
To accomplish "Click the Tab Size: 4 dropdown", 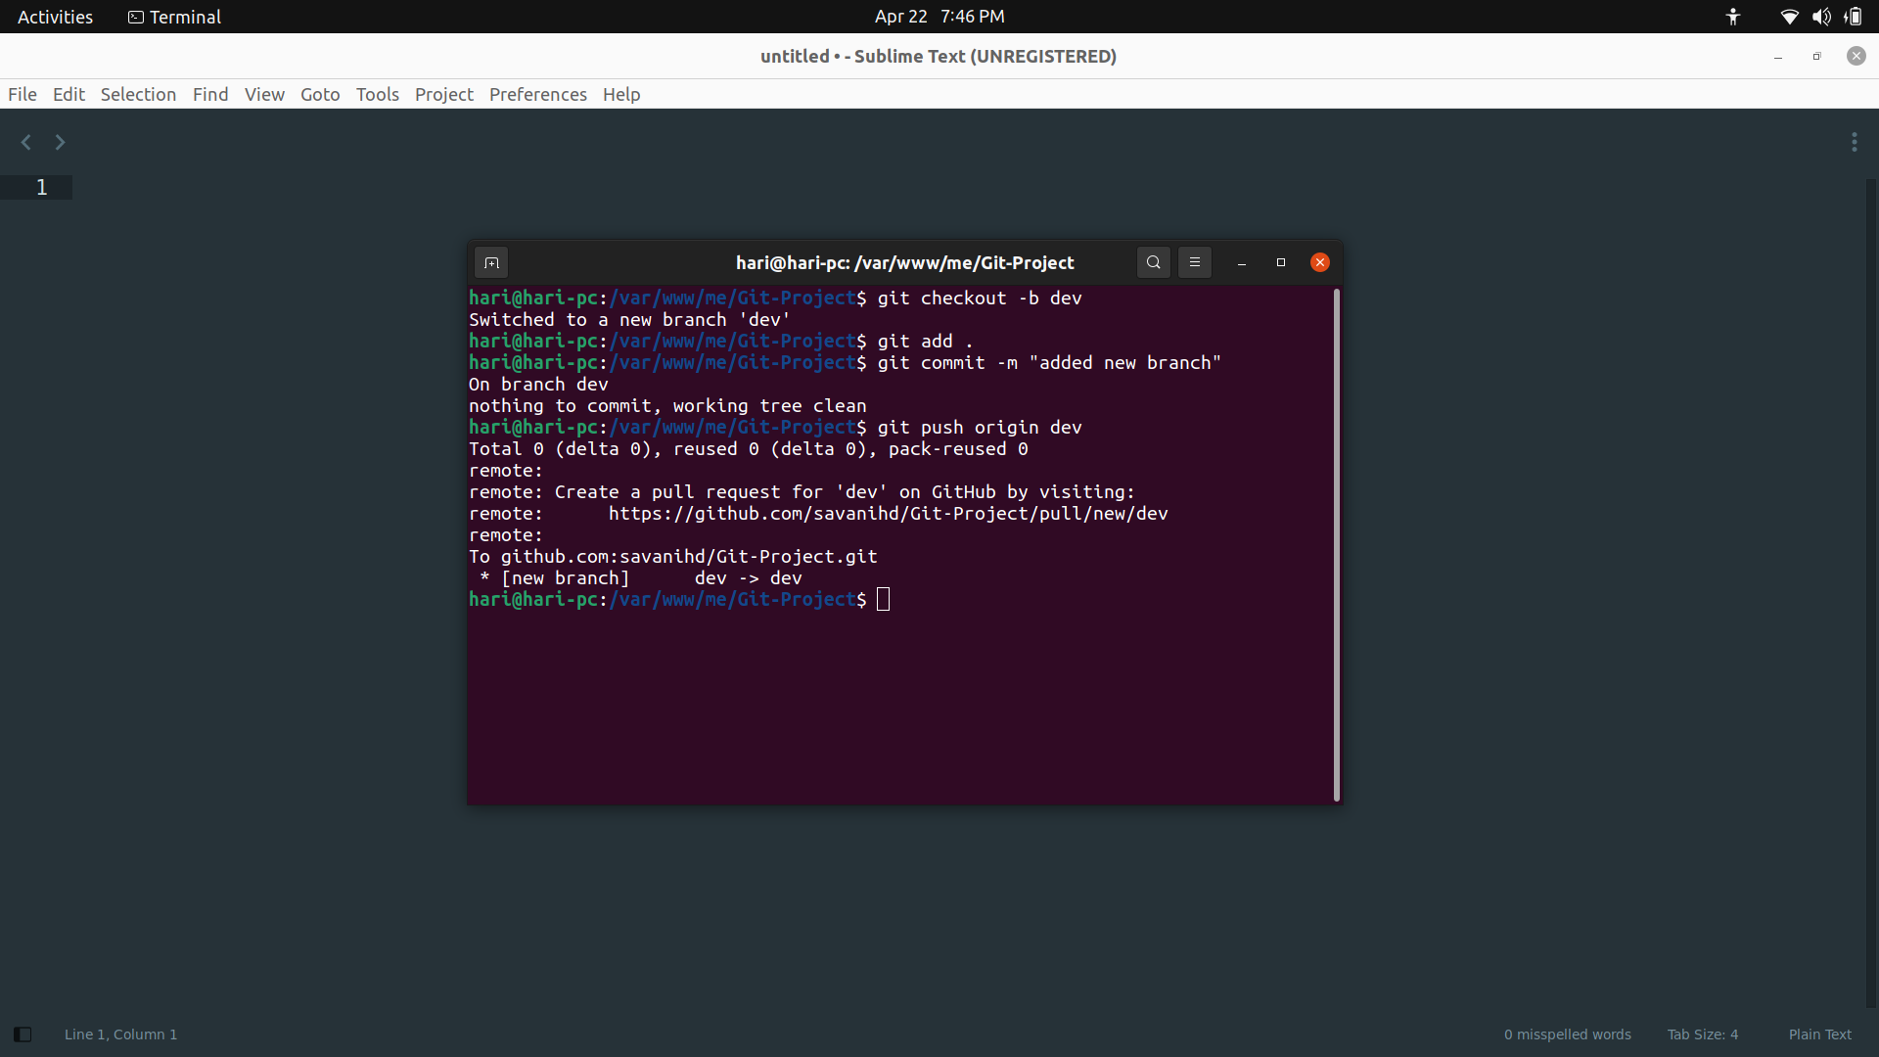I will (x=1705, y=1034).
